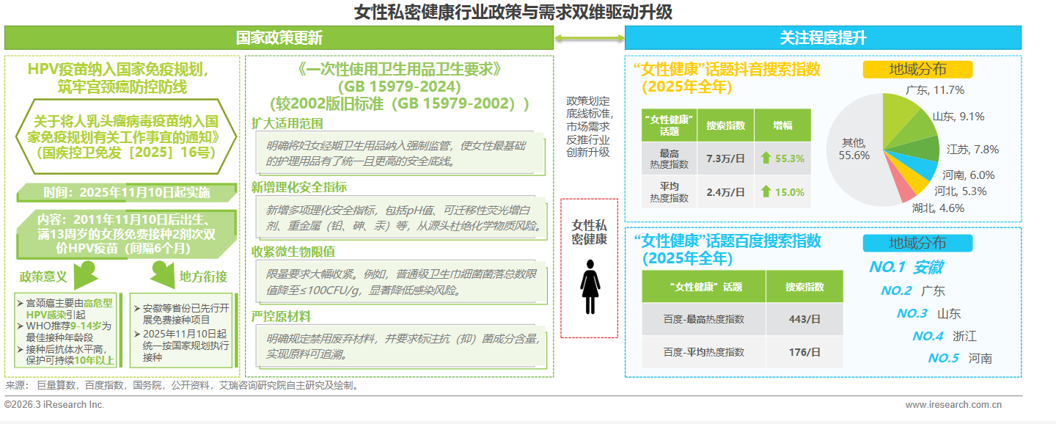Click the NO.1 安徽 ranking entry

(906, 267)
